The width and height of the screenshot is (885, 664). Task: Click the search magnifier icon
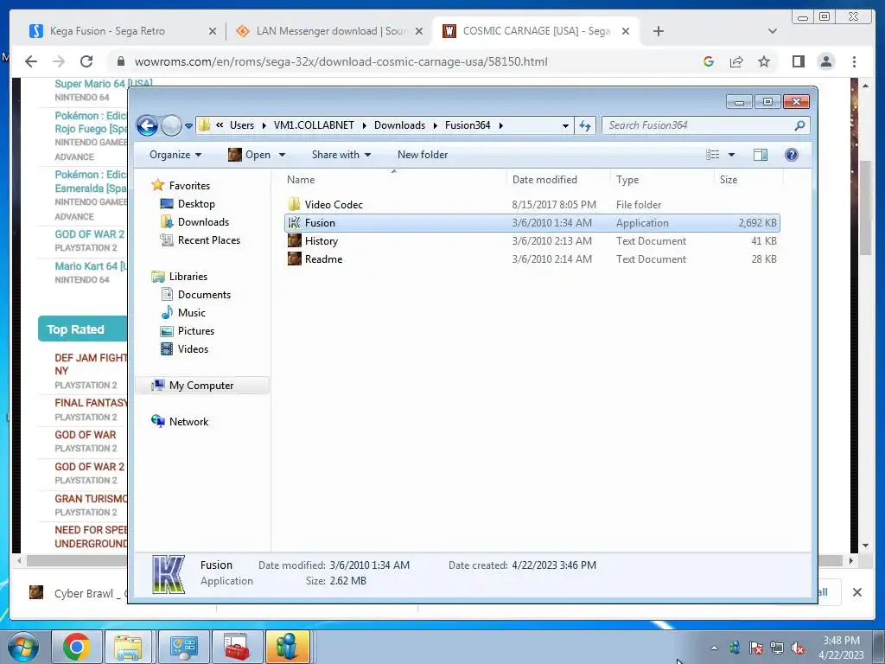[799, 125]
